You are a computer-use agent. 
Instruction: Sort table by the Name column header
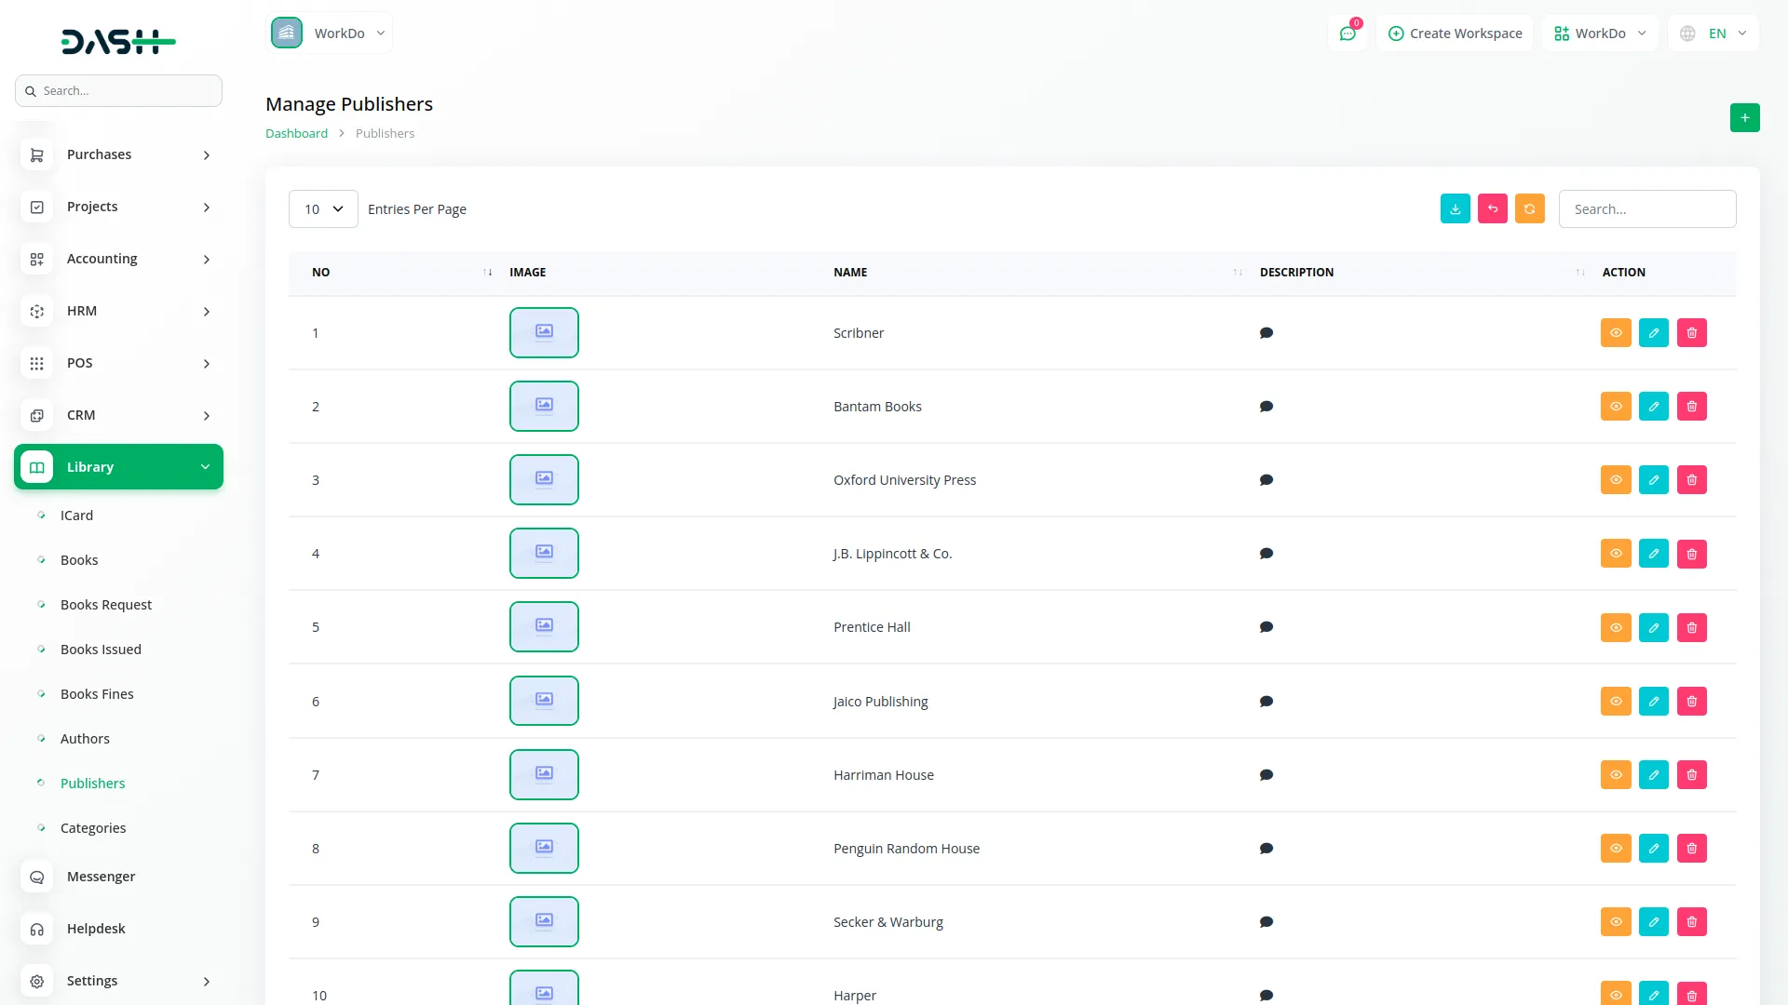[x=850, y=273]
